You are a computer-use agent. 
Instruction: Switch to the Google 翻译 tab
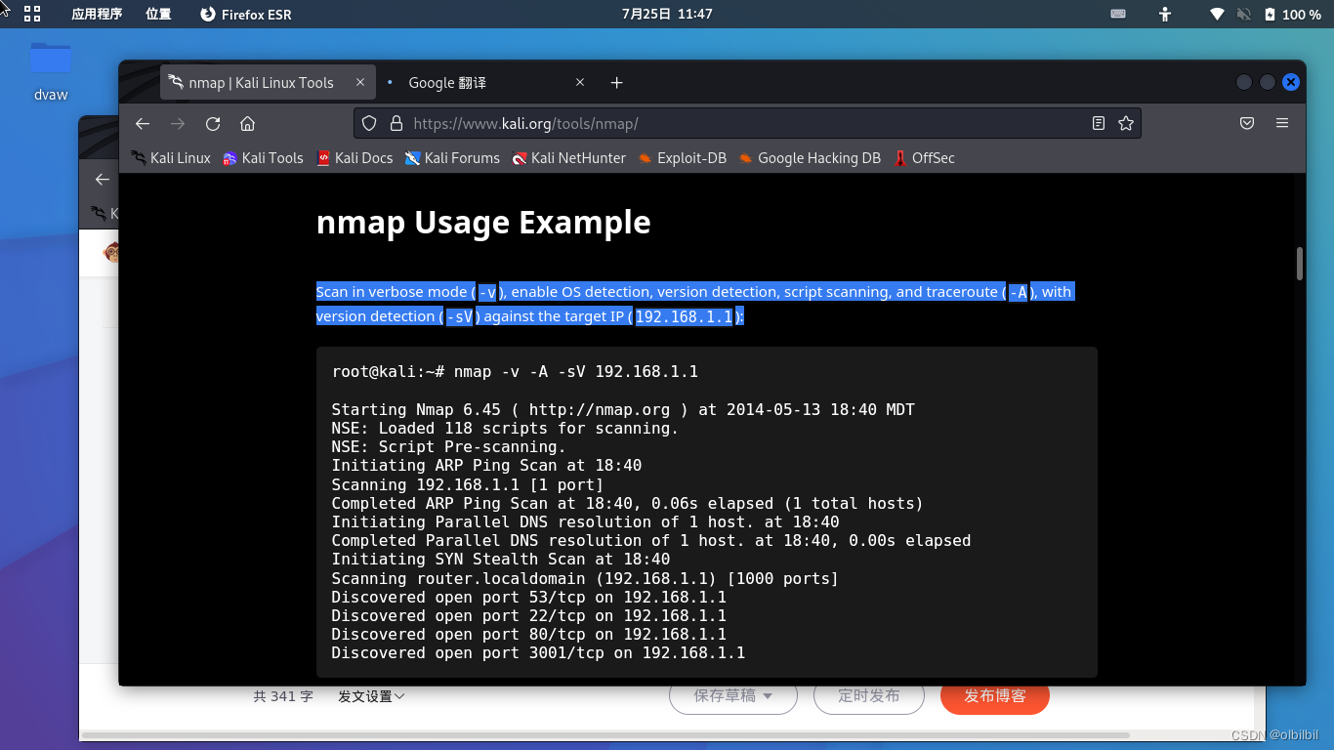[485, 83]
